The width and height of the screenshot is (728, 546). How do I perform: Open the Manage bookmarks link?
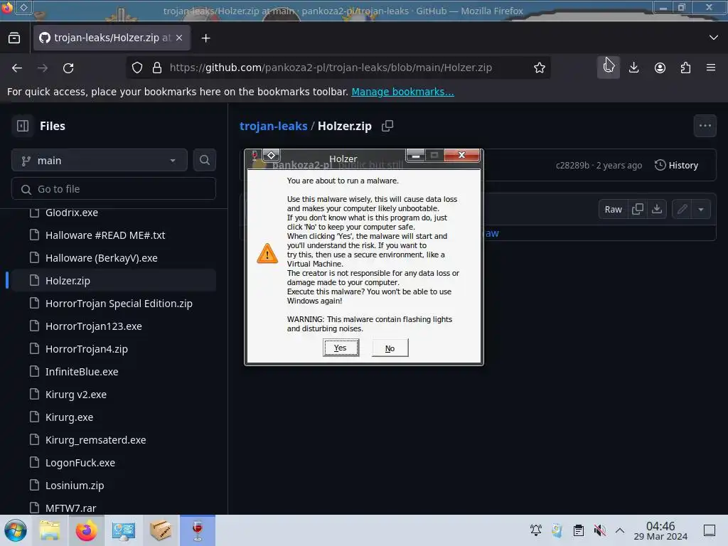coord(402,92)
